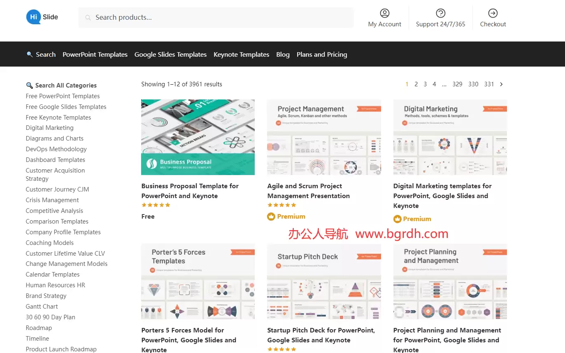This screenshot has height=353, width=565.
Task: Click the Premium crown icon under Agile Scrum
Action: point(271,217)
